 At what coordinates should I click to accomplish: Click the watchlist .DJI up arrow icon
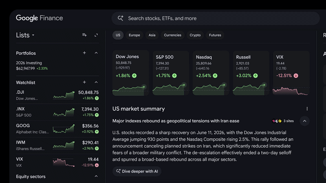pos(97,98)
